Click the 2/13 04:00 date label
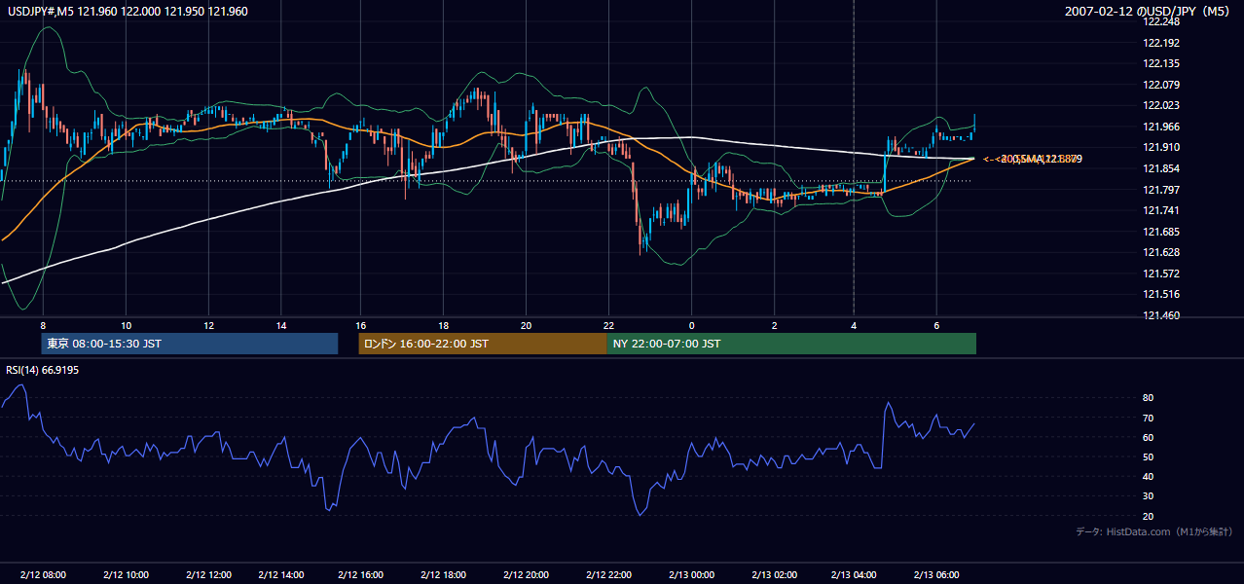Viewport: 1244px width, 584px height. 855,574
